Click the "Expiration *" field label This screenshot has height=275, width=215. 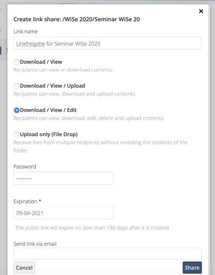pos(27,201)
